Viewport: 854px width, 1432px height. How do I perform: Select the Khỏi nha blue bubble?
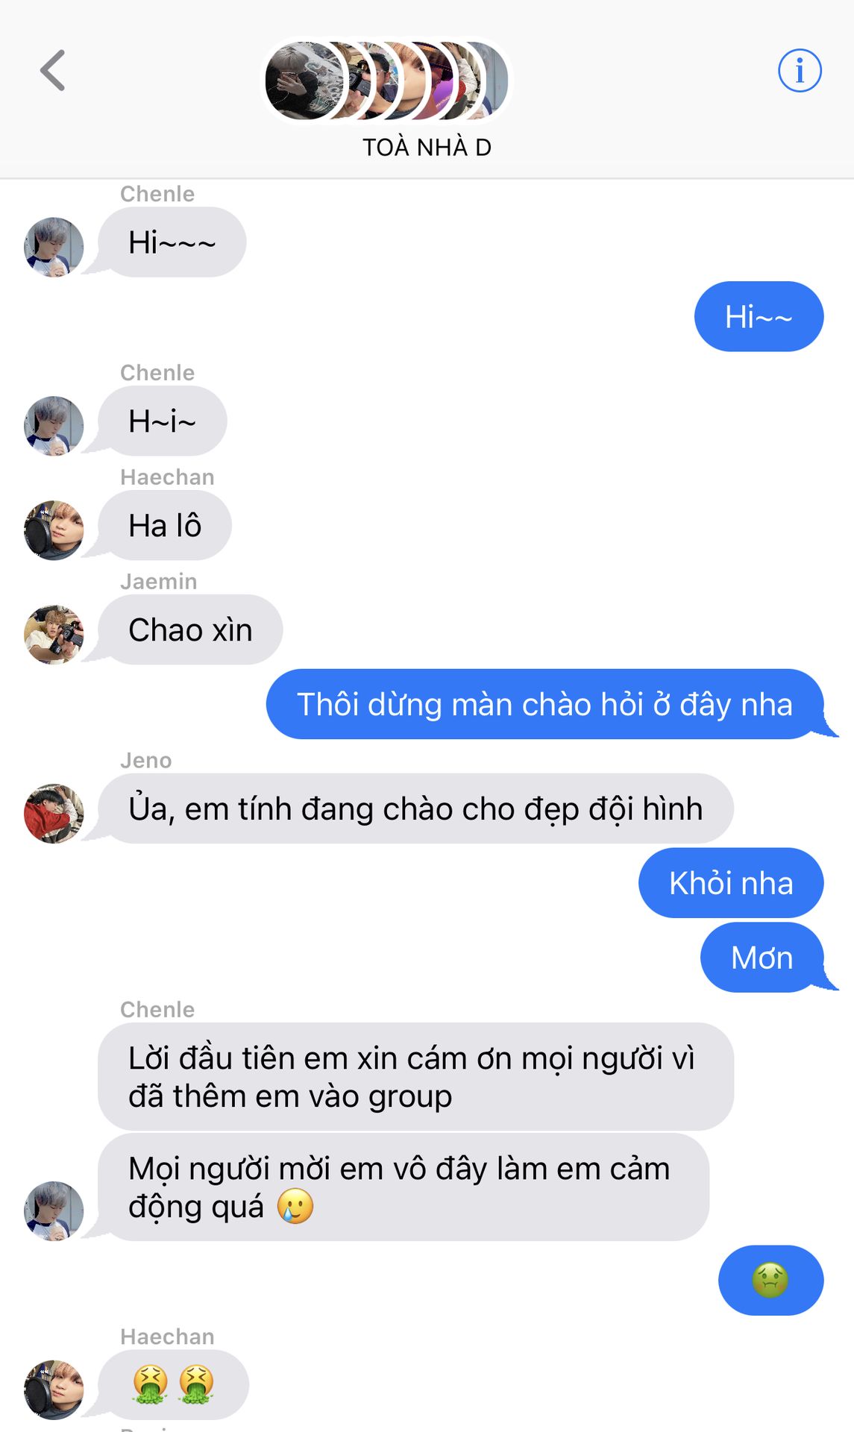tap(731, 883)
